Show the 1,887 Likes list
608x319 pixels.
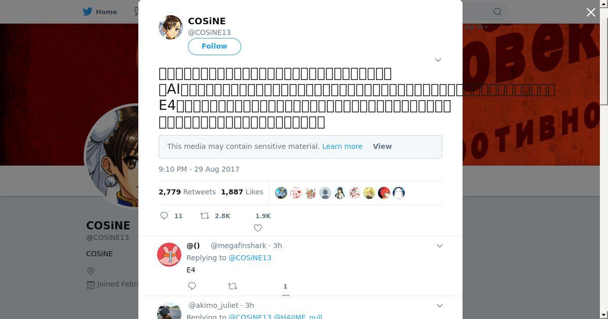coord(242,192)
